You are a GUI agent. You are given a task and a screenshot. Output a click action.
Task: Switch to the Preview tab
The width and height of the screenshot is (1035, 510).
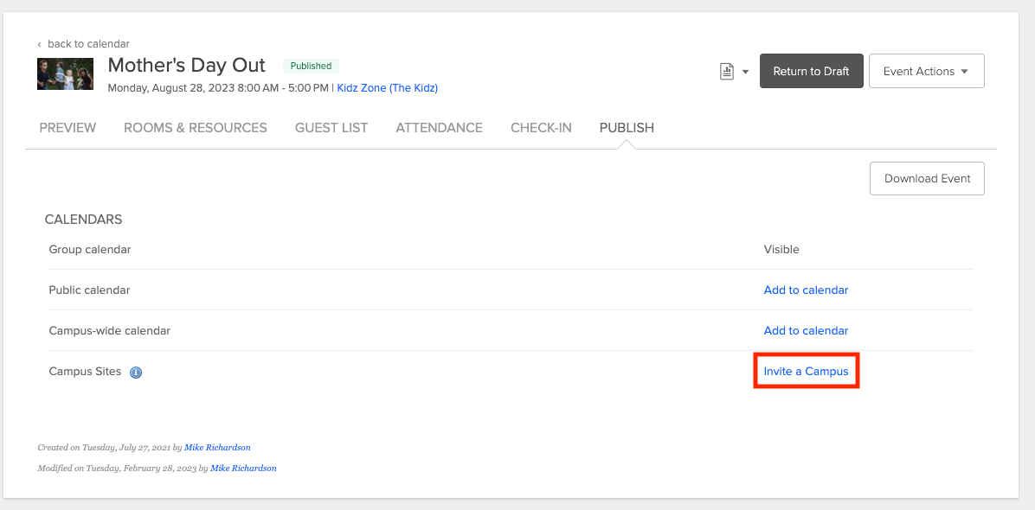67,128
